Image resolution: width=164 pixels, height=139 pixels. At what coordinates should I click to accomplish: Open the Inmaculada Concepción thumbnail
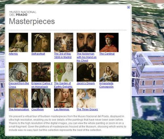[109, 72]
